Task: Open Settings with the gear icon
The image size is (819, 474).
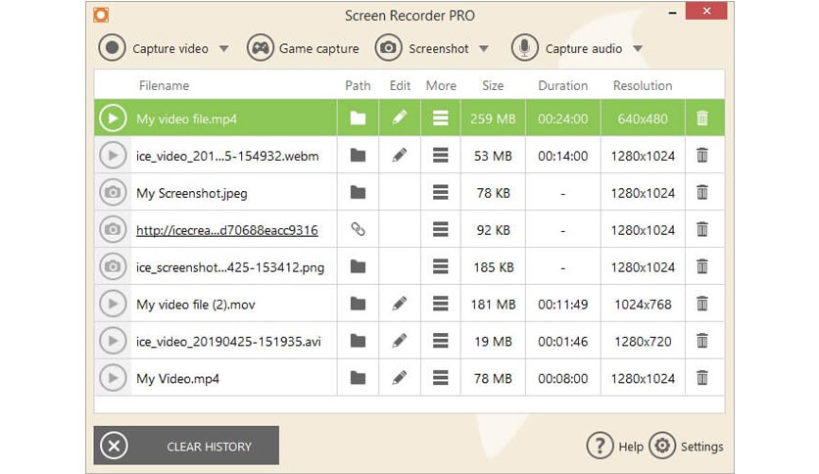Action: tap(662, 446)
